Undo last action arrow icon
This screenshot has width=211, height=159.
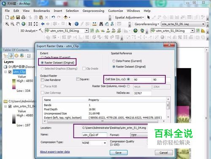[53, 17]
